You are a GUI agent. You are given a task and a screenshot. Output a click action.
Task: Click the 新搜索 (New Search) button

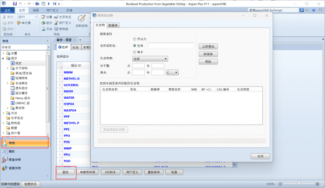[208, 54]
